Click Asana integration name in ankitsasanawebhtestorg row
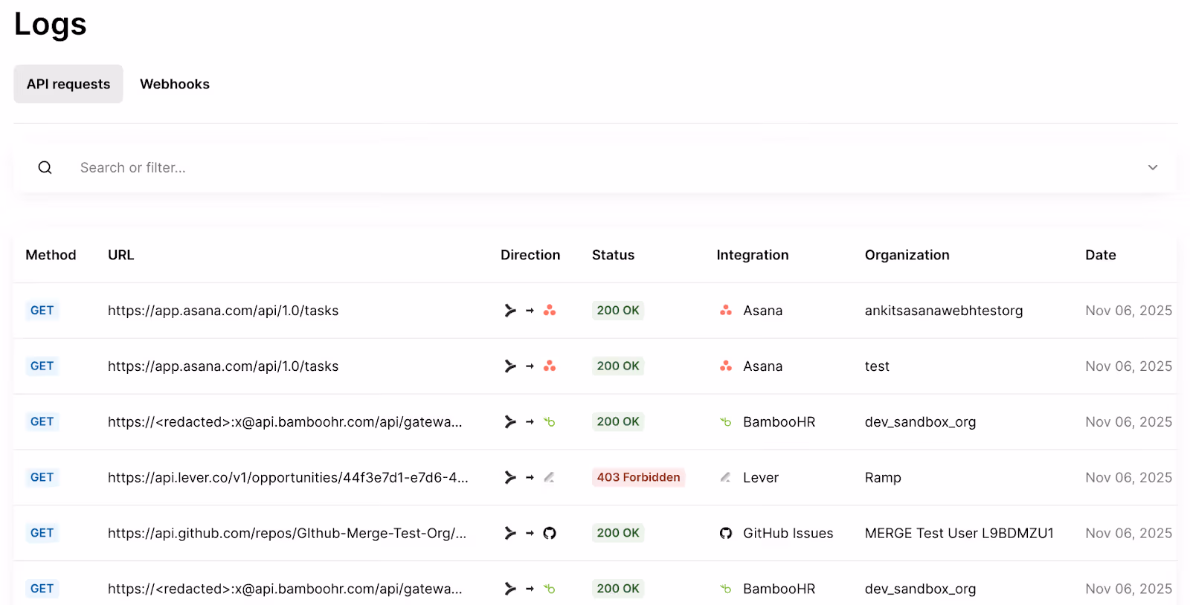 (763, 311)
